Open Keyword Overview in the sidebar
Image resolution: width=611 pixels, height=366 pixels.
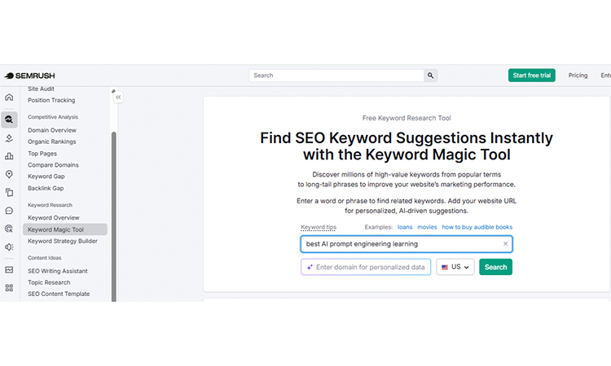[x=54, y=218]
